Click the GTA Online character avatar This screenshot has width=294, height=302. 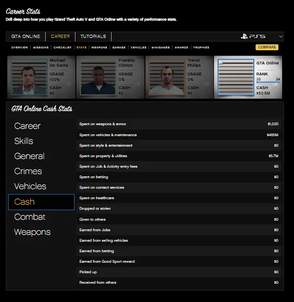pyautogui.click(x=236, y=77)
